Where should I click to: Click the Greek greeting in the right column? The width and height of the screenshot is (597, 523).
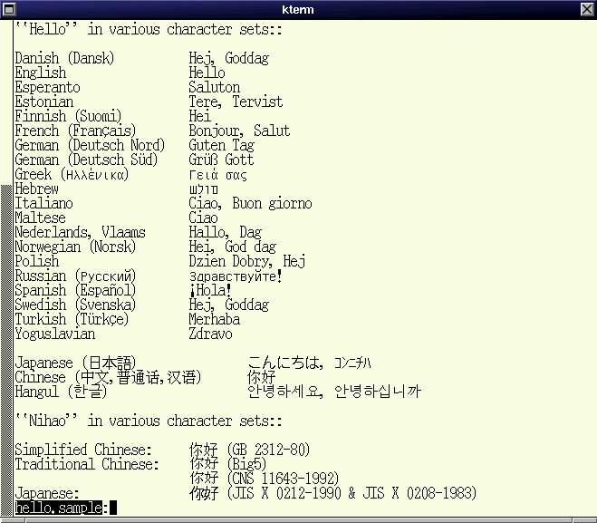(217, 174)
